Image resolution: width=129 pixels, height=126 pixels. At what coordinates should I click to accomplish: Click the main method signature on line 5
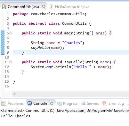[67, 33]
